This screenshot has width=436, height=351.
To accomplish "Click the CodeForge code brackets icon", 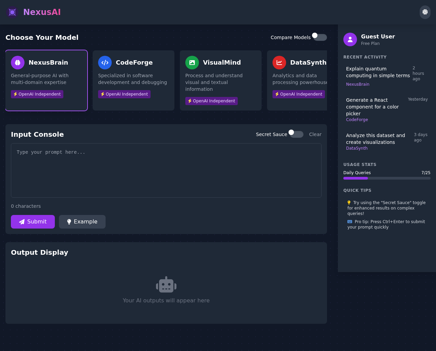I will point(105,63).
